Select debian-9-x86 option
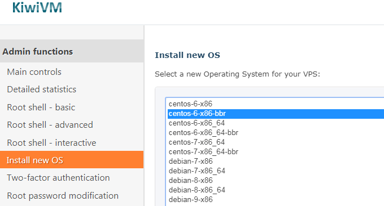The width and height of the screenshot is (384, 206). (x=276, y=199)
